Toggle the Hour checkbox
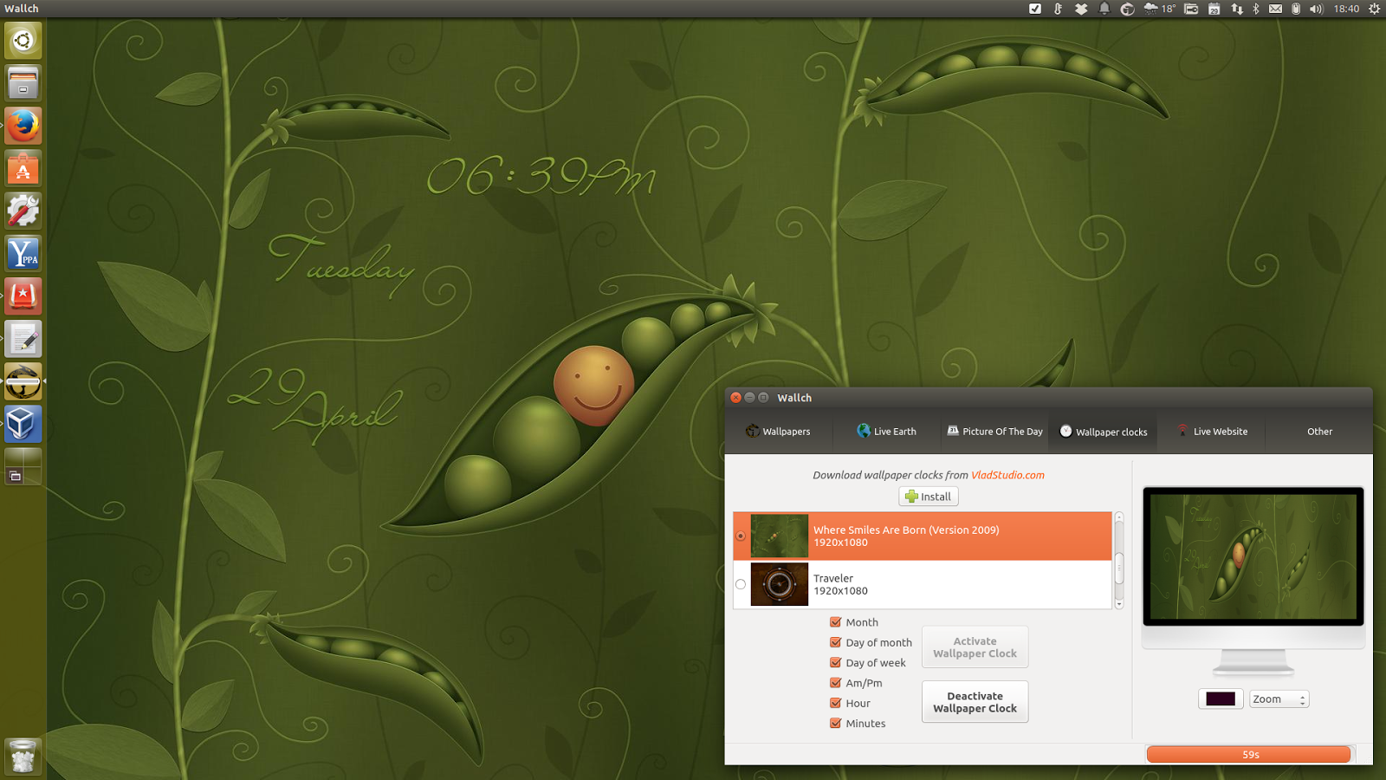Image resolution: width=1386 pixels, height=780 pixels. 836,703
